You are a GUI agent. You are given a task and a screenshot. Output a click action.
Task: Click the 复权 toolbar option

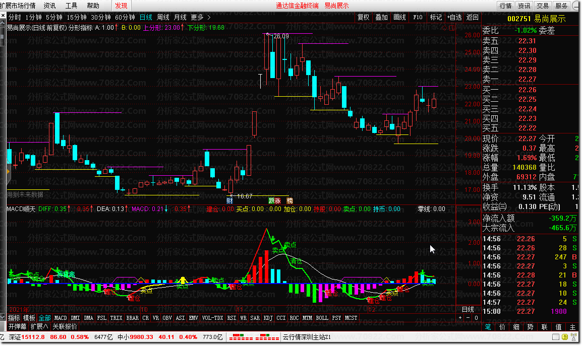363,18
